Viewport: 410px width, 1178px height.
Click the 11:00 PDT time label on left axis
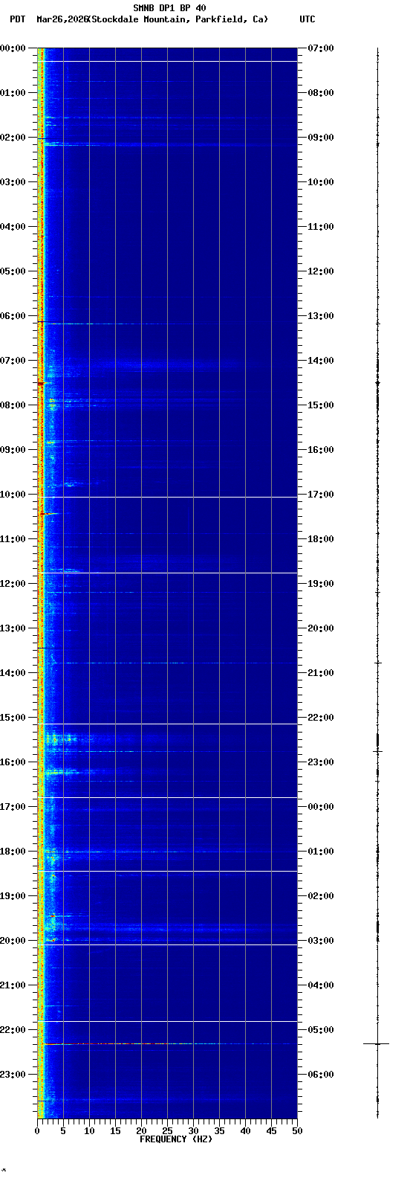pyautogui.click(x=13, y=538)
